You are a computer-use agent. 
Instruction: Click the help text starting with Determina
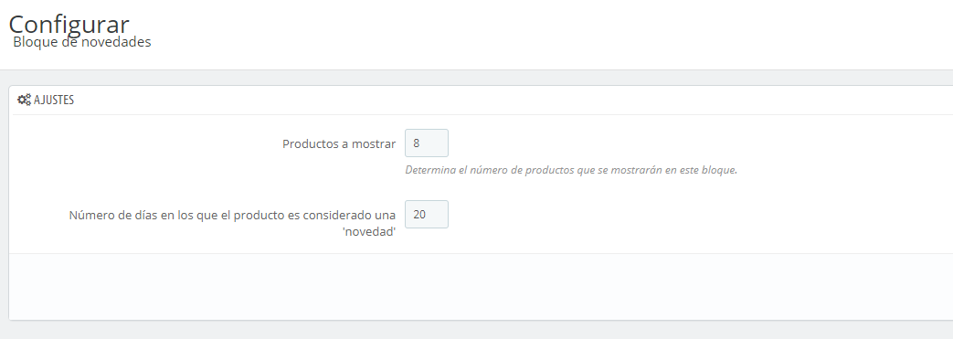[571, 170]
